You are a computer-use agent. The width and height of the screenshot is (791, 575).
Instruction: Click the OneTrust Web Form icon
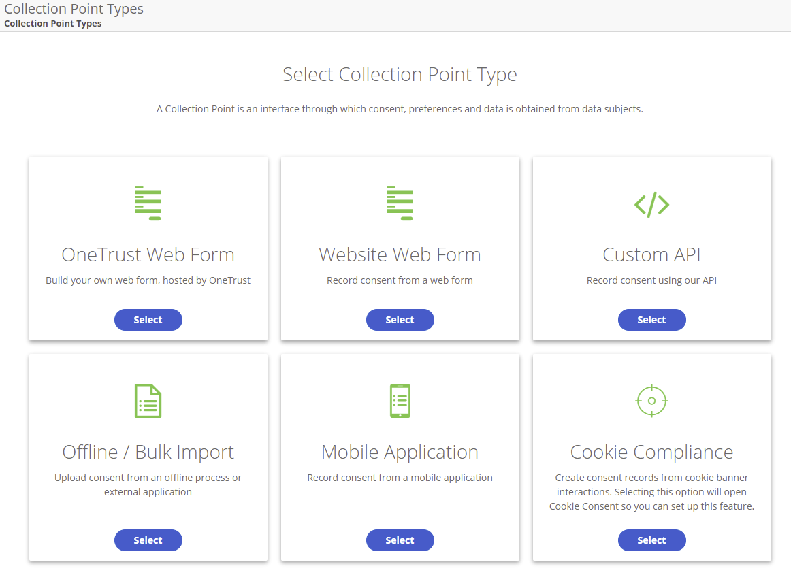click(x=148, y=203)
